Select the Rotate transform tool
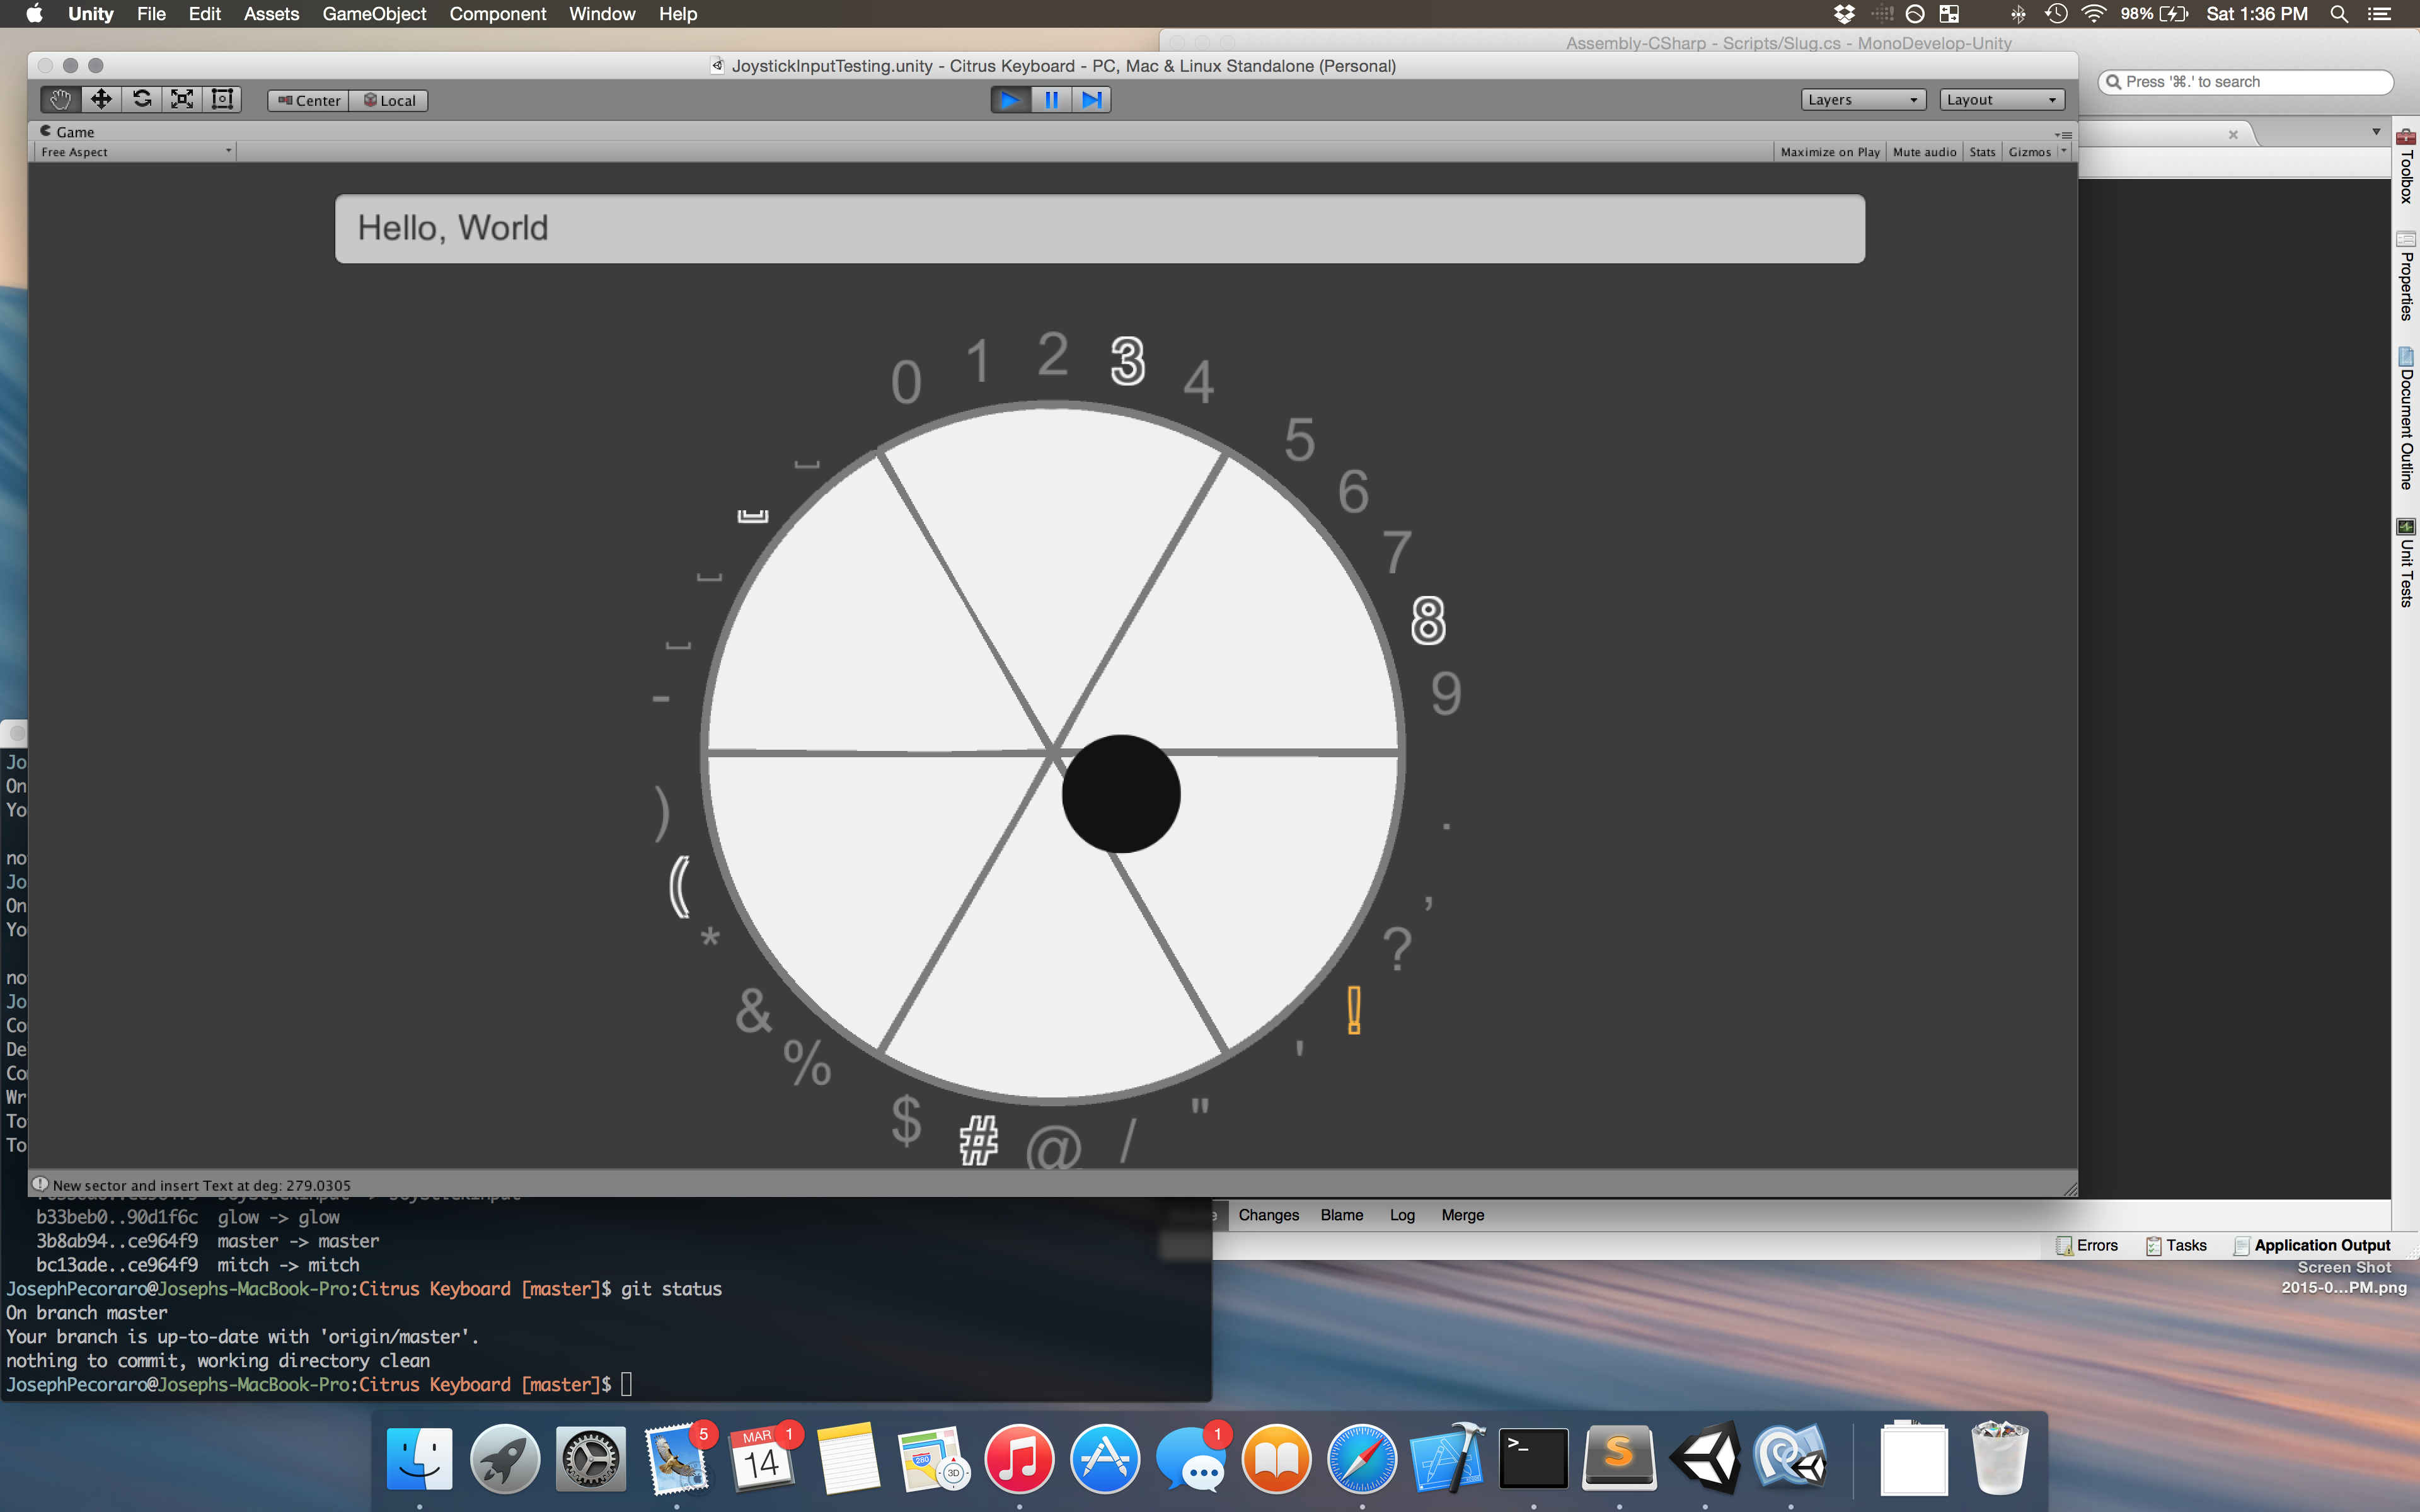The image size is (2420, 1512). pos(142,99)
